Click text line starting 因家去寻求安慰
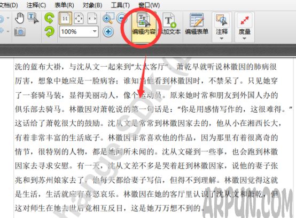This screenshot has height=218, width=296. coord(146,166)
